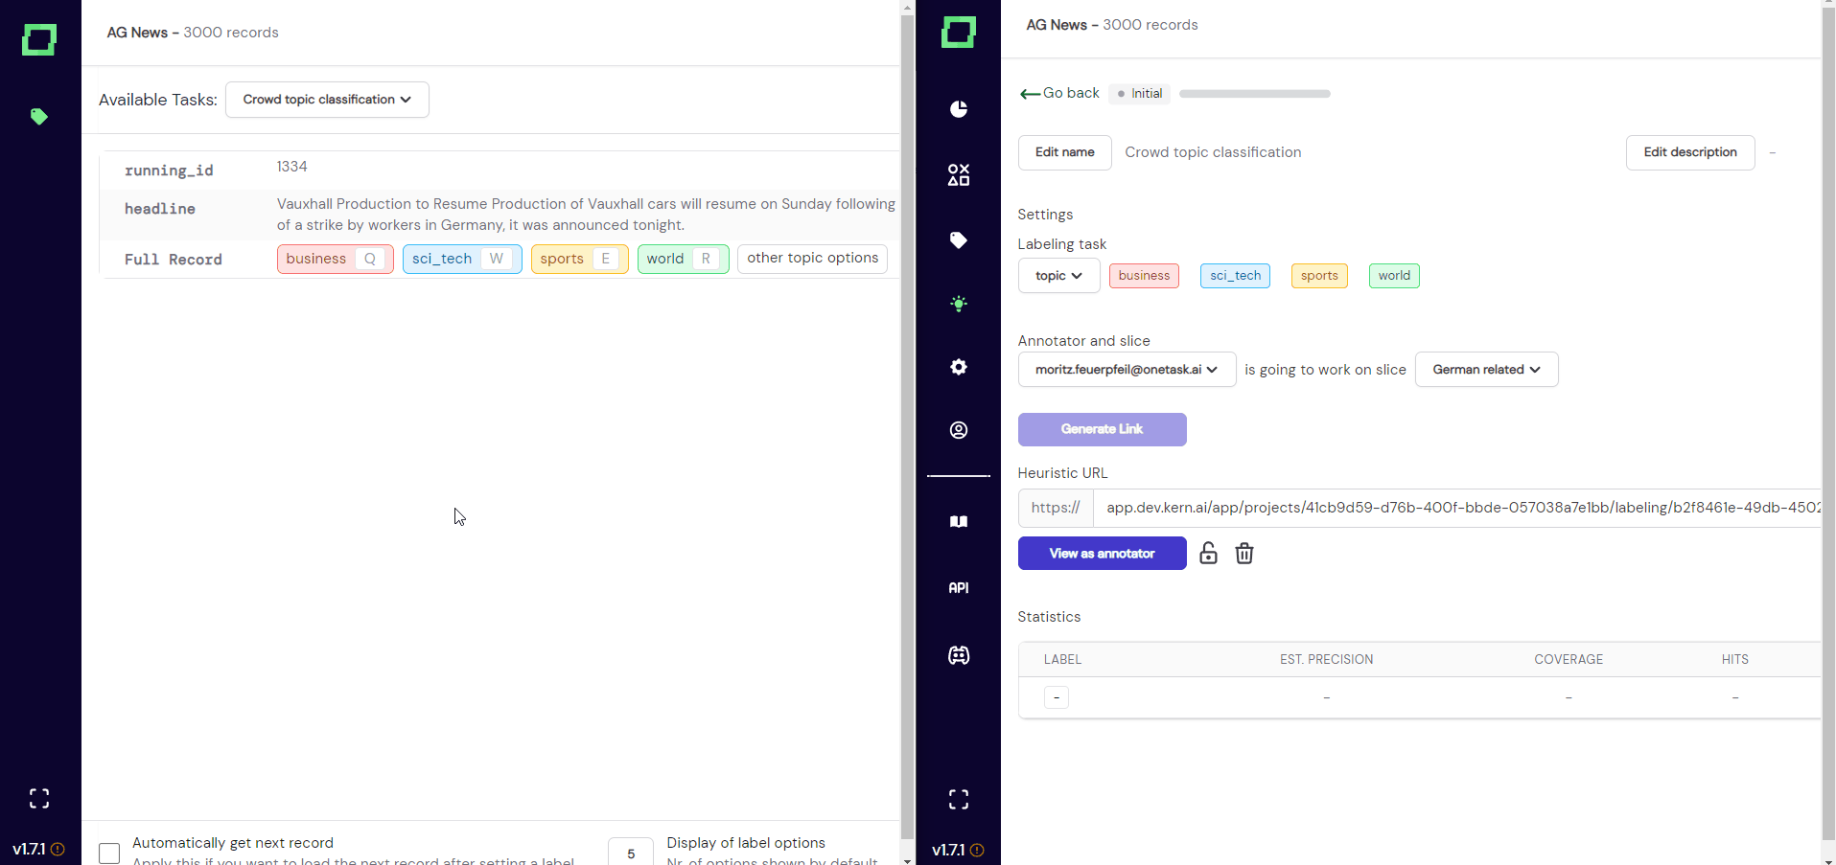Open the admin user icon

pyautogui.click(x=958, y=430)
